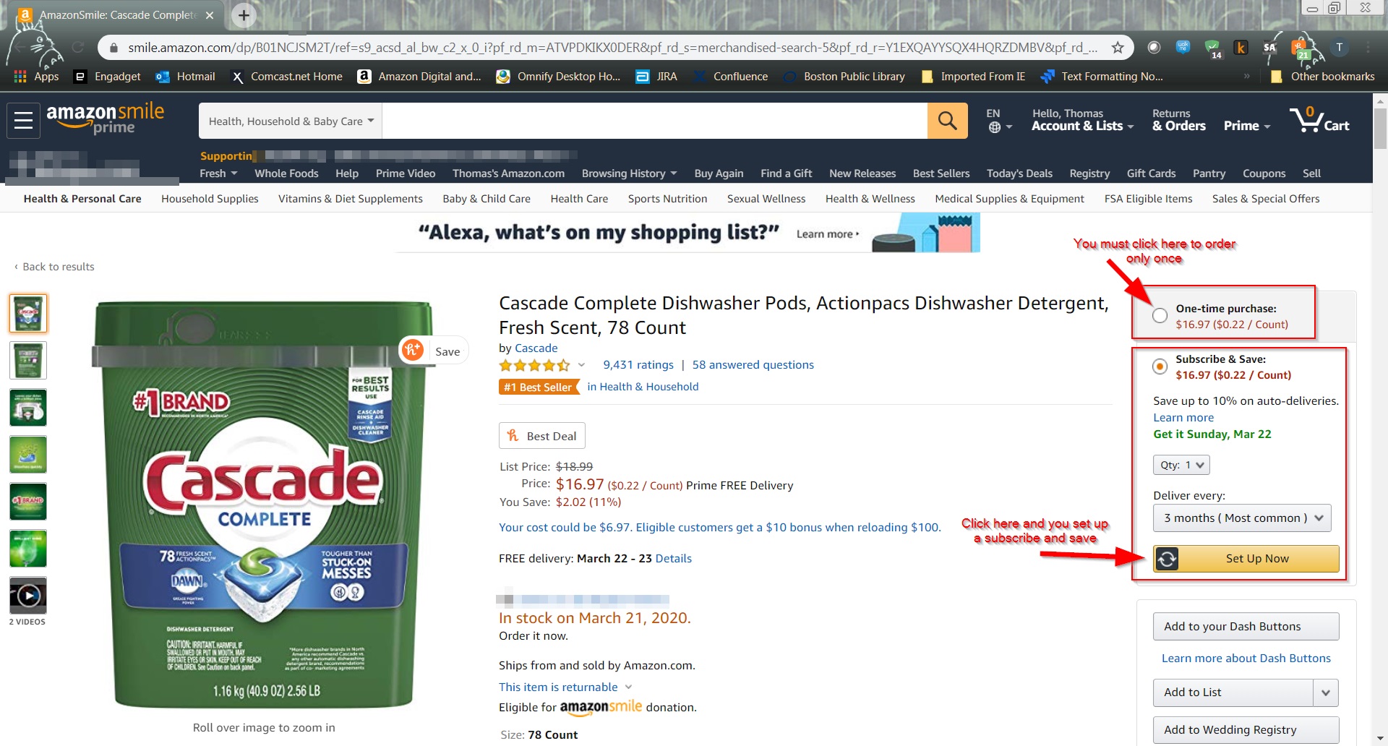Bookmark this page with the star icon
This screenshot has height=746, width=1388.
1118,48
